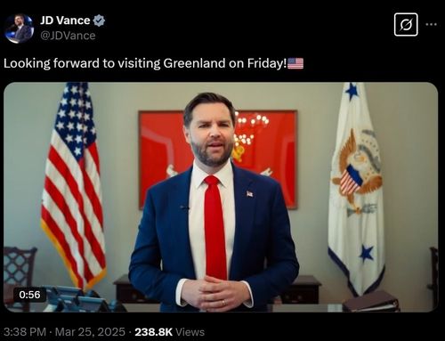Click the 0:56 video duration badge
Screen dimensions: 445x341
pos(29,295)
